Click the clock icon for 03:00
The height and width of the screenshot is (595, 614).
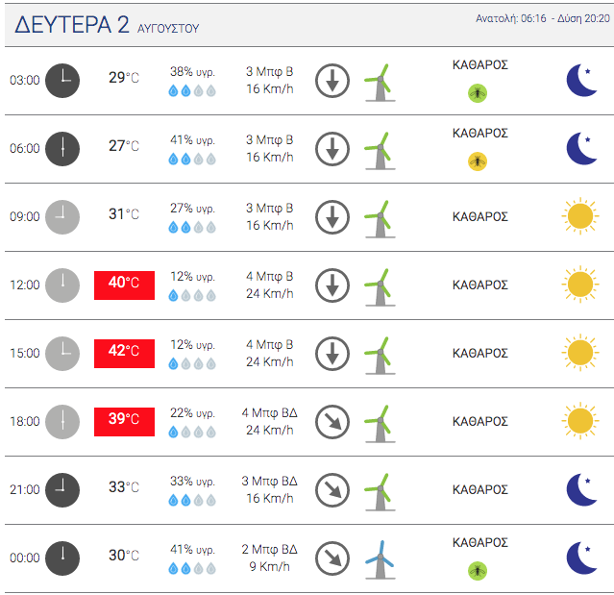[62, 80]
